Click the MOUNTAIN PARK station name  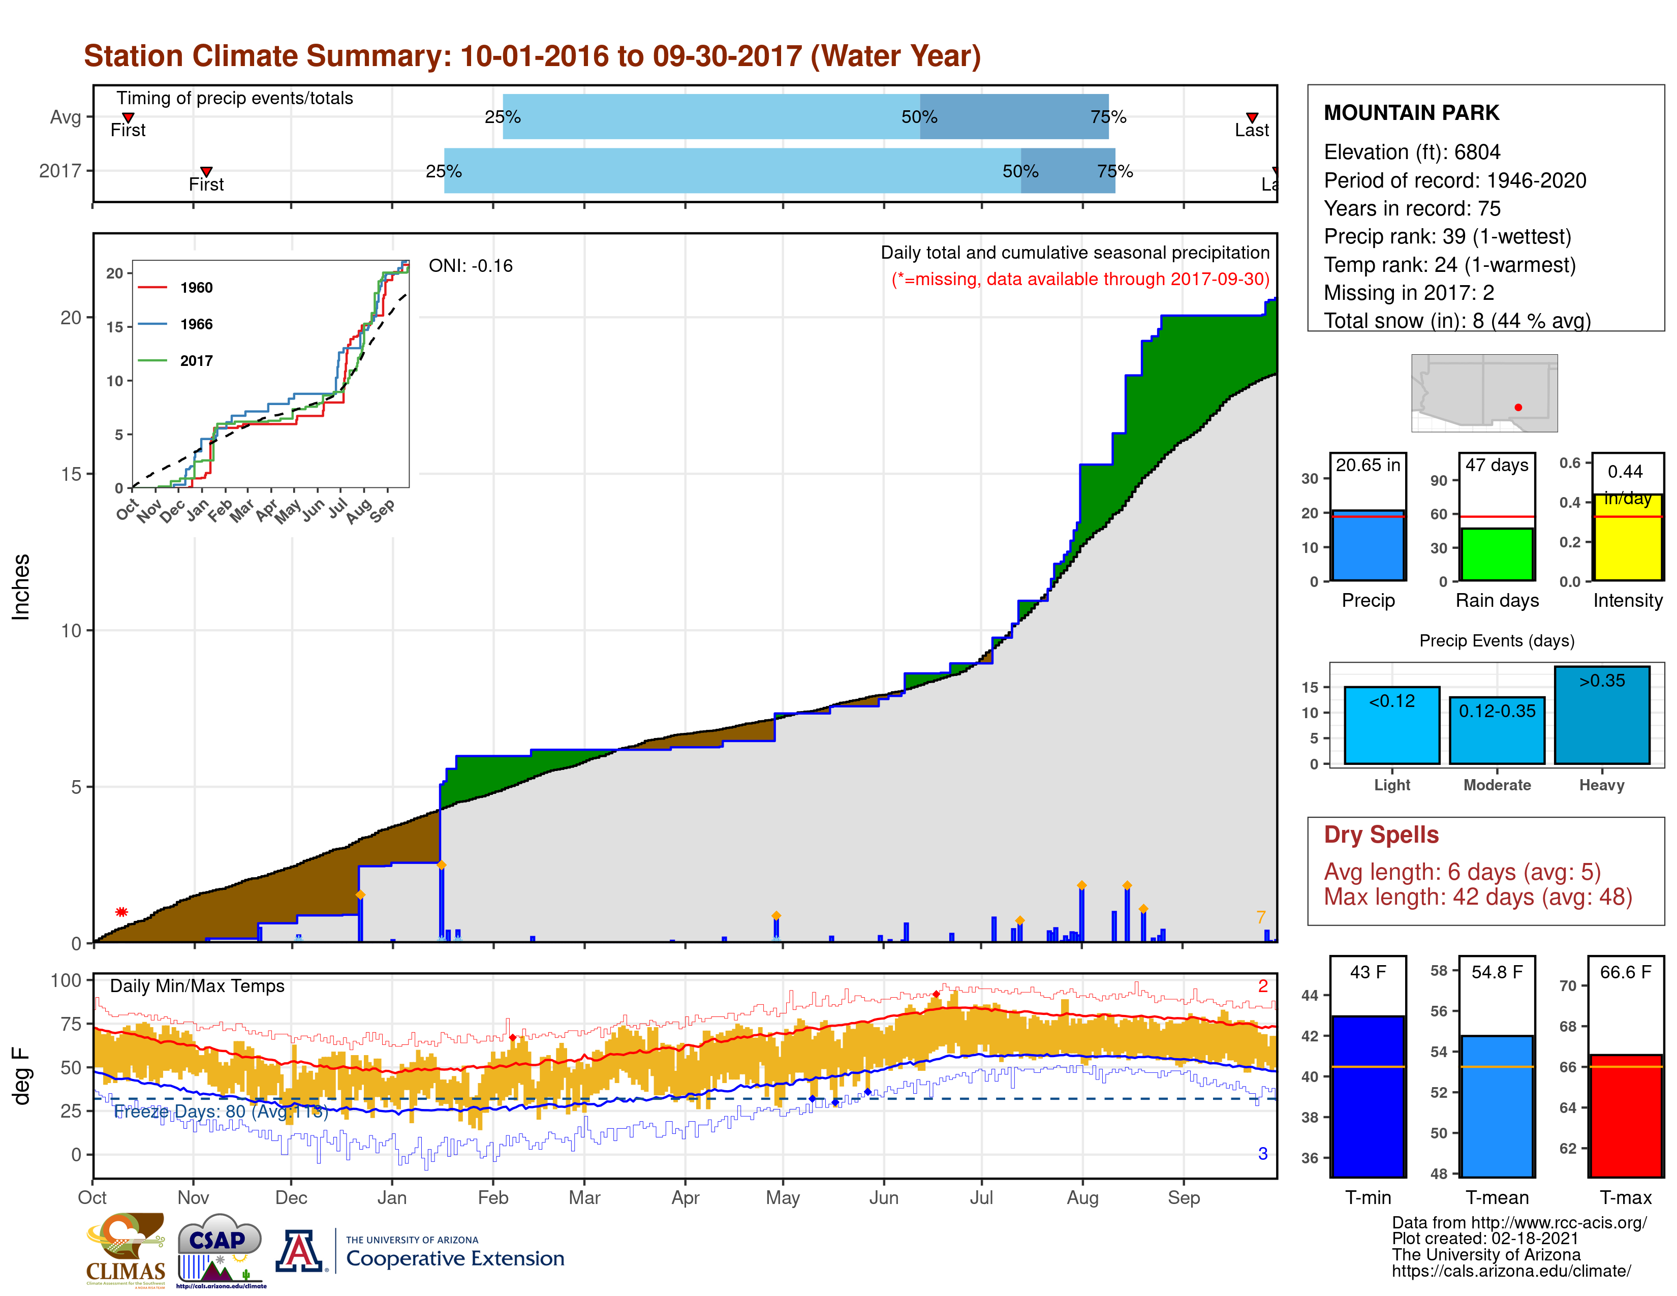(x=1411, y=113)
